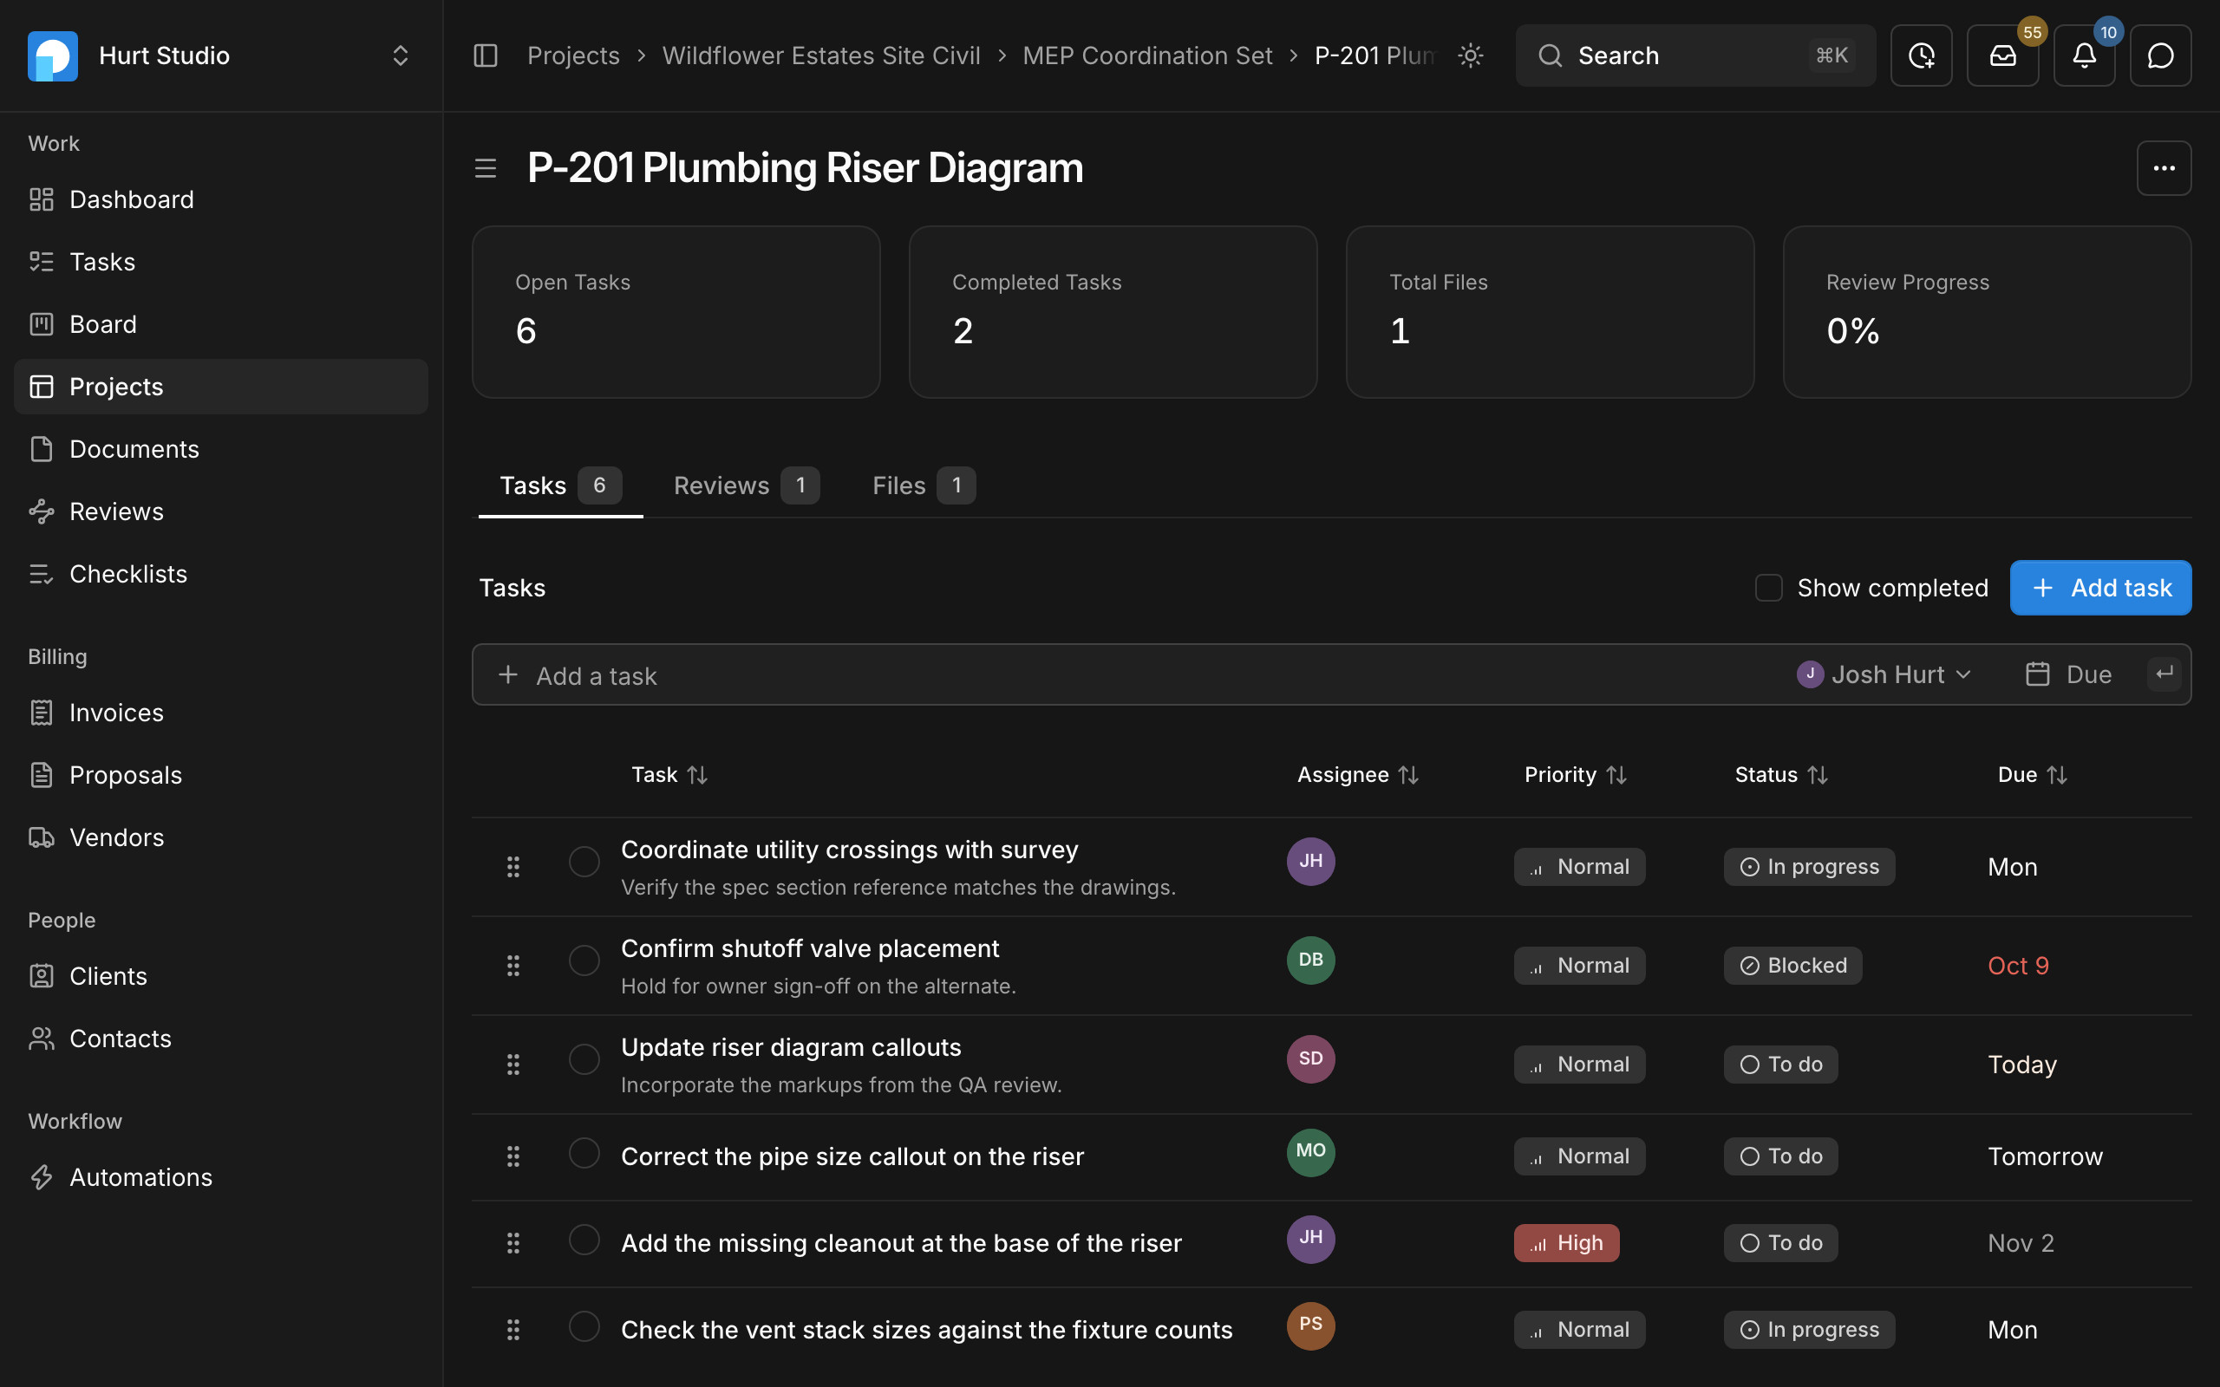This screenshot has width=2220, height=1387.
Task: Open Dashboard in the sidebar
Action: (220, 199)
